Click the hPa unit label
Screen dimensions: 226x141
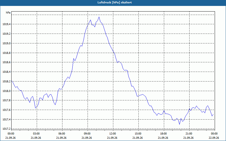(8, 13)
